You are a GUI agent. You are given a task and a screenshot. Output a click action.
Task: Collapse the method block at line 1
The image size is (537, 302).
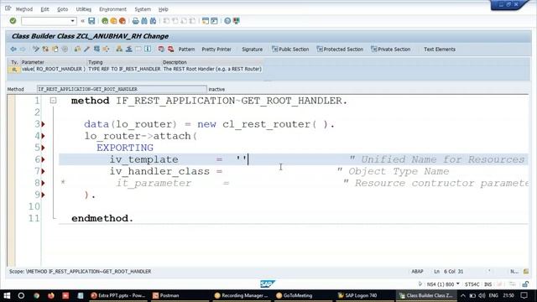pos(53,101)
